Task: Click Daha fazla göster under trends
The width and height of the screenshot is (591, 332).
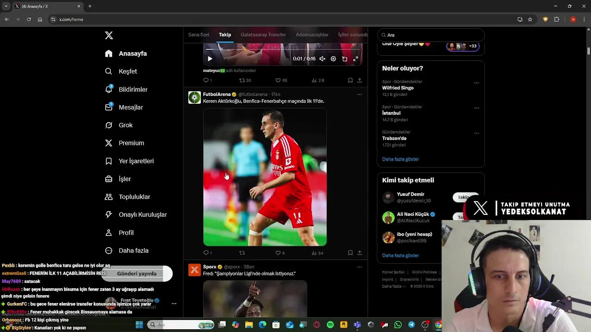Action: [x=400, y=159]
